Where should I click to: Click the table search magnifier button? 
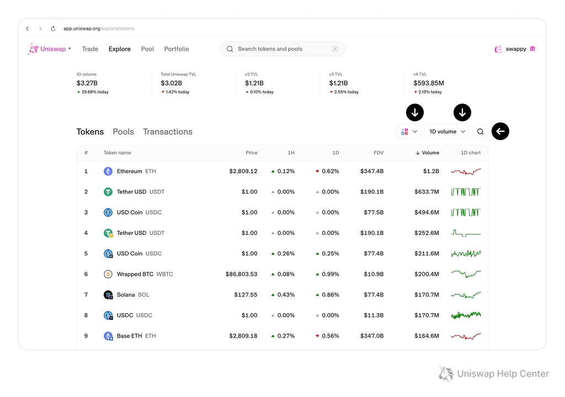click(x=481, y=131)
